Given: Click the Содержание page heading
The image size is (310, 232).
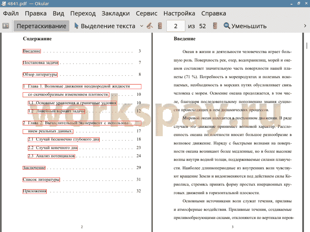Looking at the screenshot, I should point(37,39).
